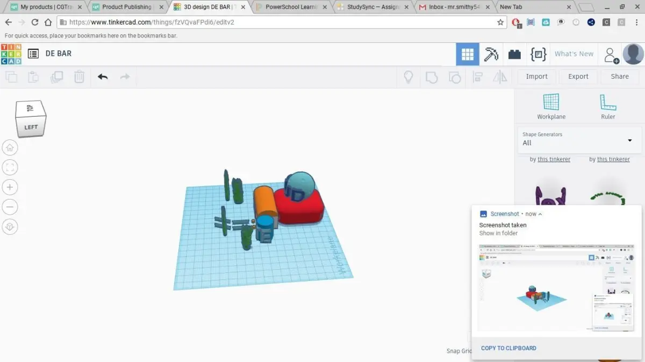
Task: Collapse the Screenshot notification chevron
Action: 540,214
